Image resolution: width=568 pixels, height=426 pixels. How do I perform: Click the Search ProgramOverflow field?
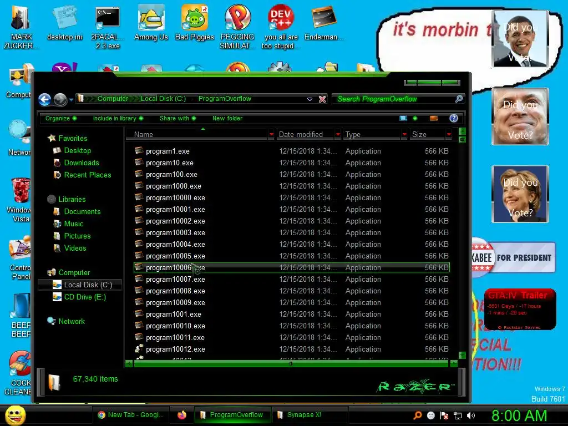tap(395, 99)
